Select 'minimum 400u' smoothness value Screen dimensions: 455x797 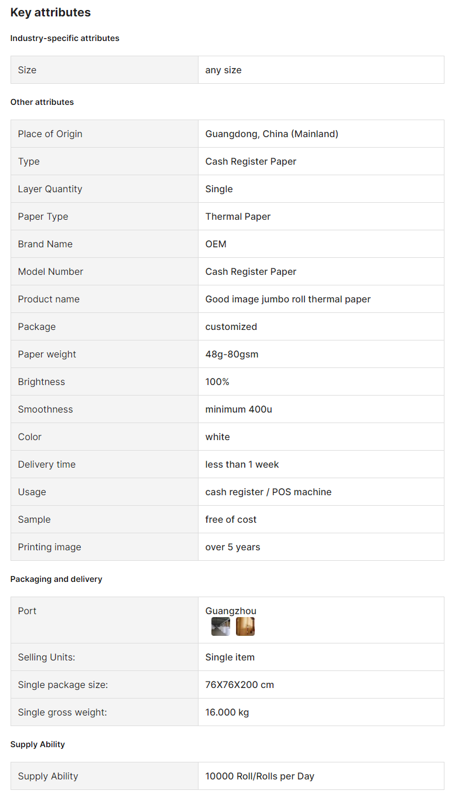point(239,409)
